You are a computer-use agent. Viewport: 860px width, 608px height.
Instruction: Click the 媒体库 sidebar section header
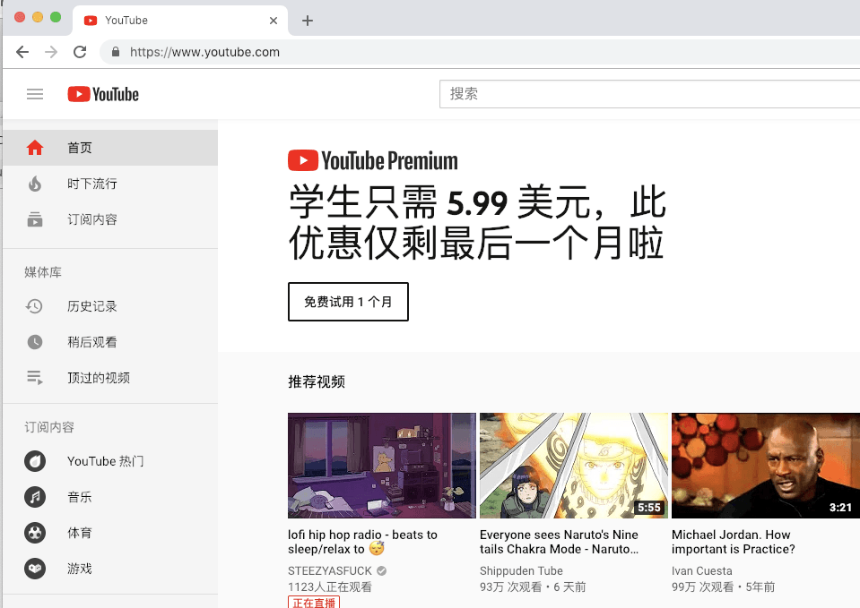click(43, 272)
